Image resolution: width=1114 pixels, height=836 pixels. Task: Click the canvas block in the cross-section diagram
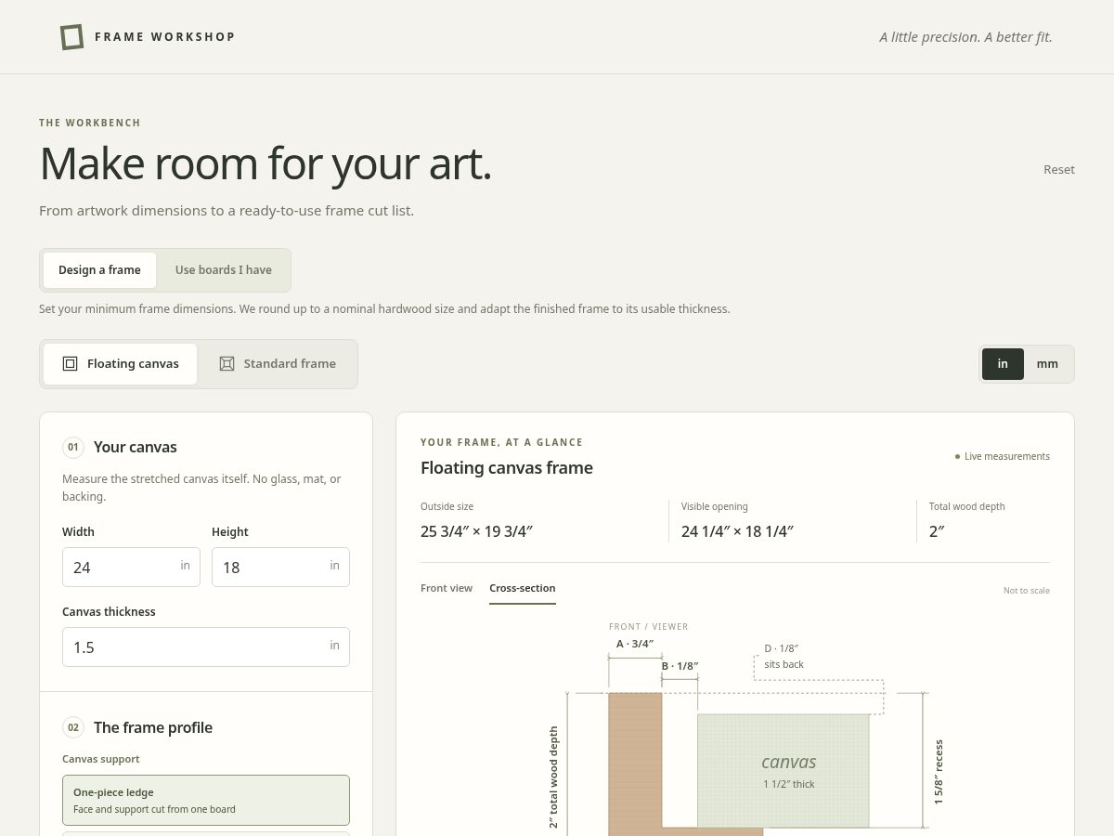pos(784,770)
